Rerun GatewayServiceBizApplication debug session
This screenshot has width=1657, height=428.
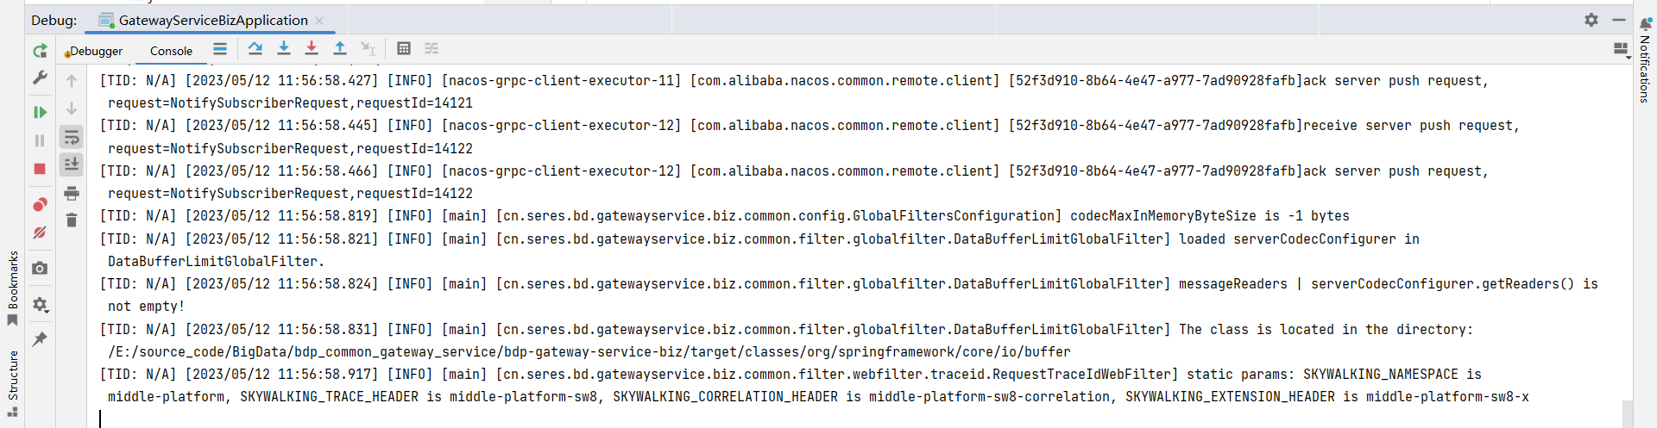pos(40,51)
